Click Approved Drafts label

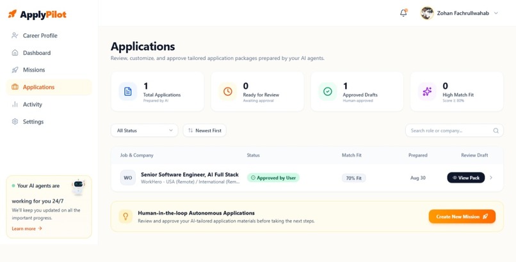[x=360, y=95]
